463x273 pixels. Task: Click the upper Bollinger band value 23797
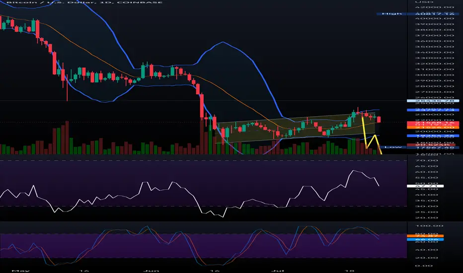click(x=433, y=110)
